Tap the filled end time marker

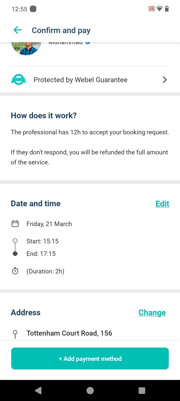(15, 254)
